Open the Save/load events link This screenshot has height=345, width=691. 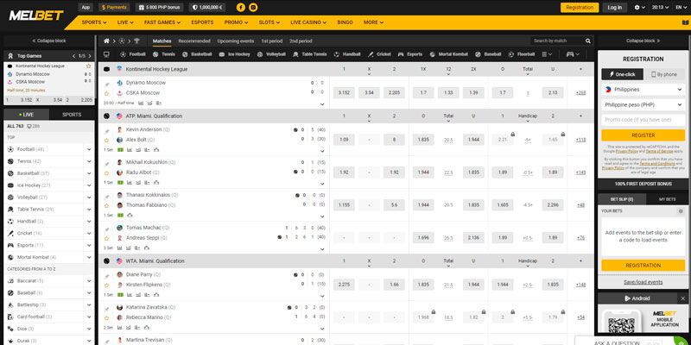[643, 282]
